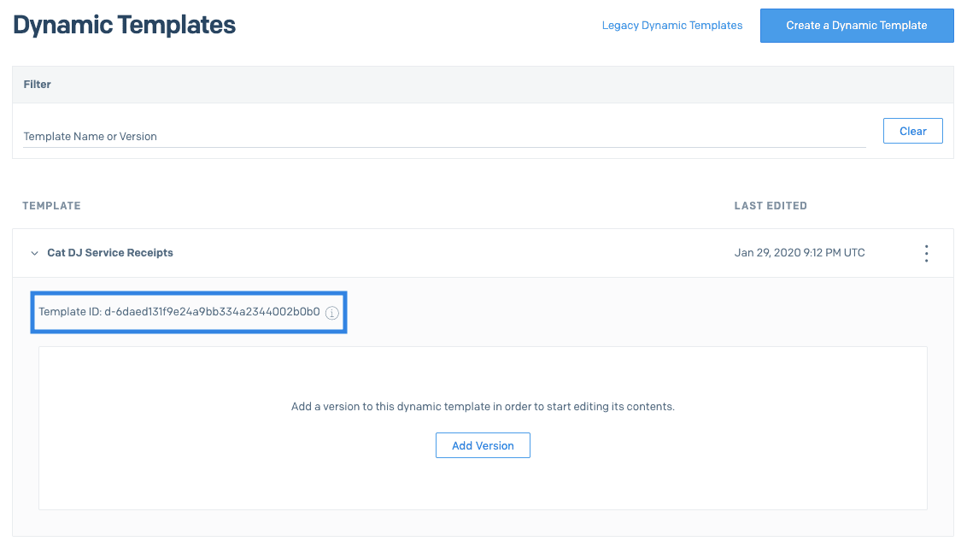Click the Add Version button
This screenshot has width=967, height=547.
pyautogui.click(x=483, y=445)
